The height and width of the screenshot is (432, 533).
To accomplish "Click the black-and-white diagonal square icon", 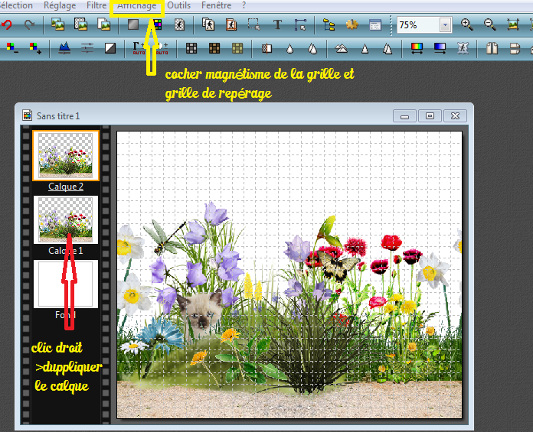I will (110, 48).
